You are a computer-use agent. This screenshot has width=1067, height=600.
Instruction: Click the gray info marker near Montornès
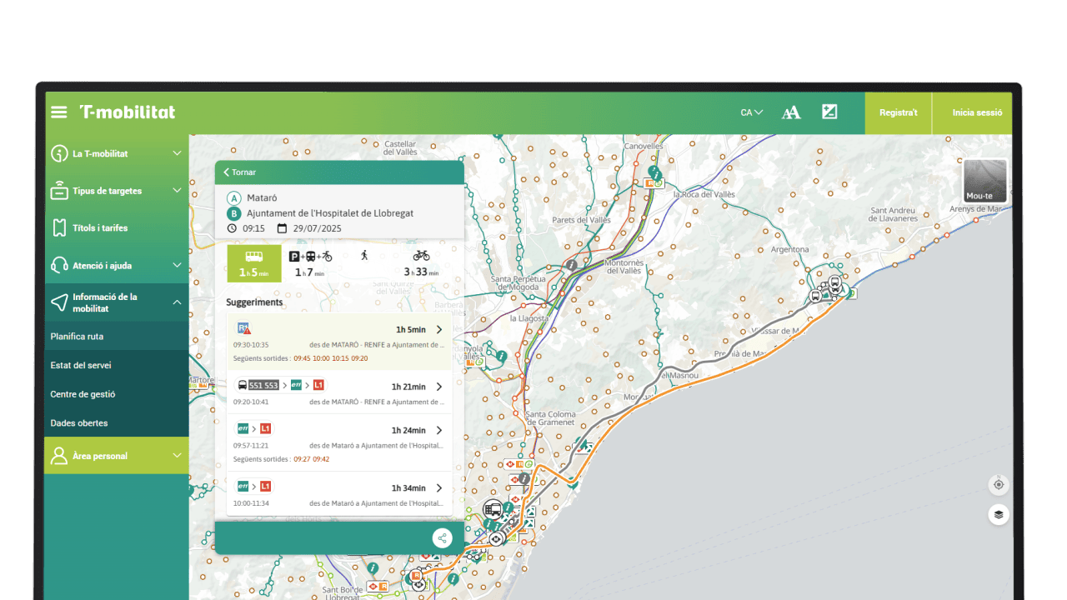[x=572, y=265]
